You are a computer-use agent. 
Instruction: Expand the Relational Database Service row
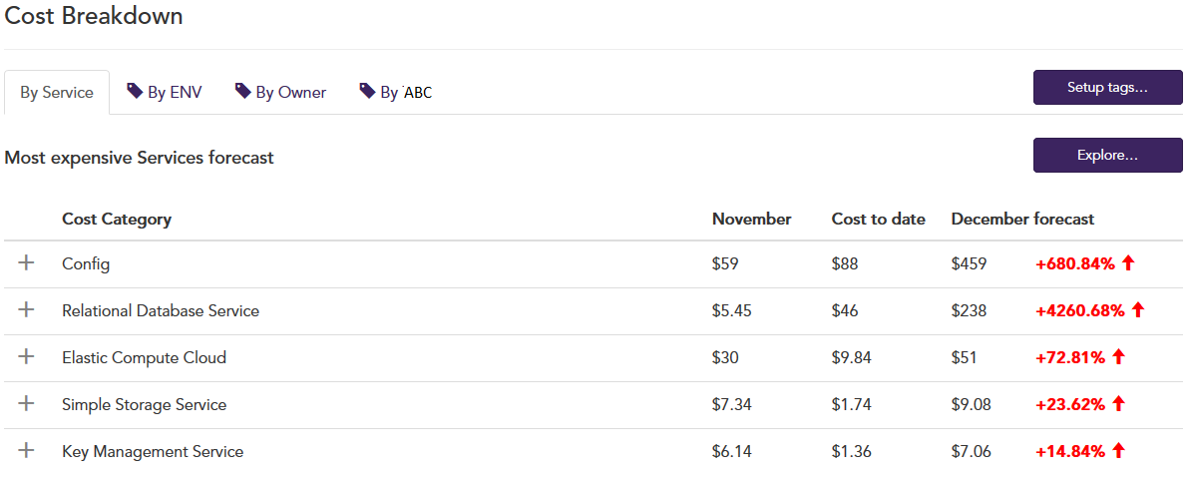(x=27, y=310)
